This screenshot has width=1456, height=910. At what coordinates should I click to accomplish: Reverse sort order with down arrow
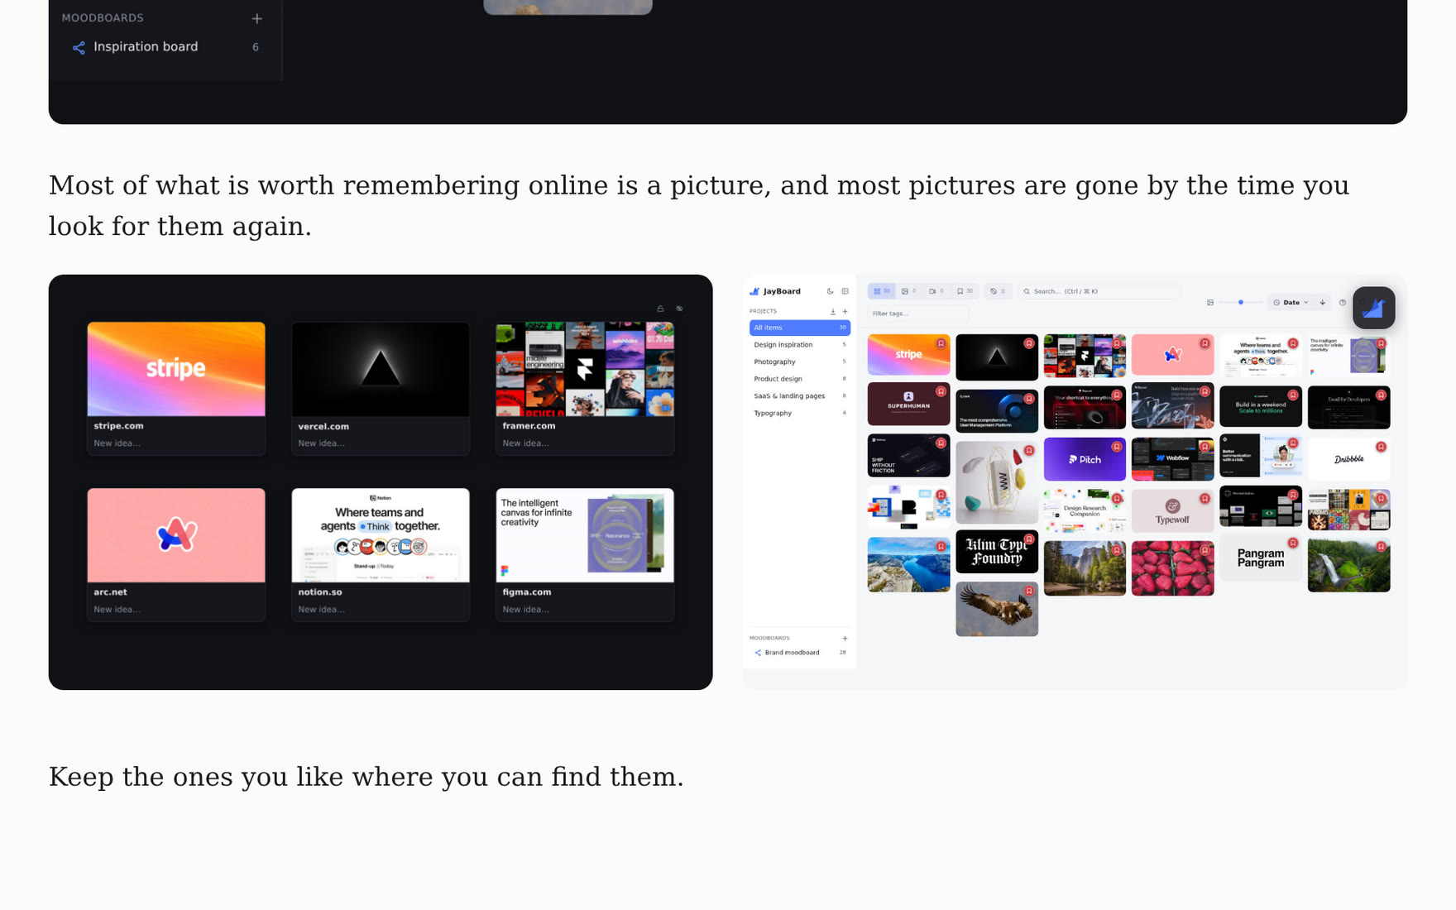1322,303
